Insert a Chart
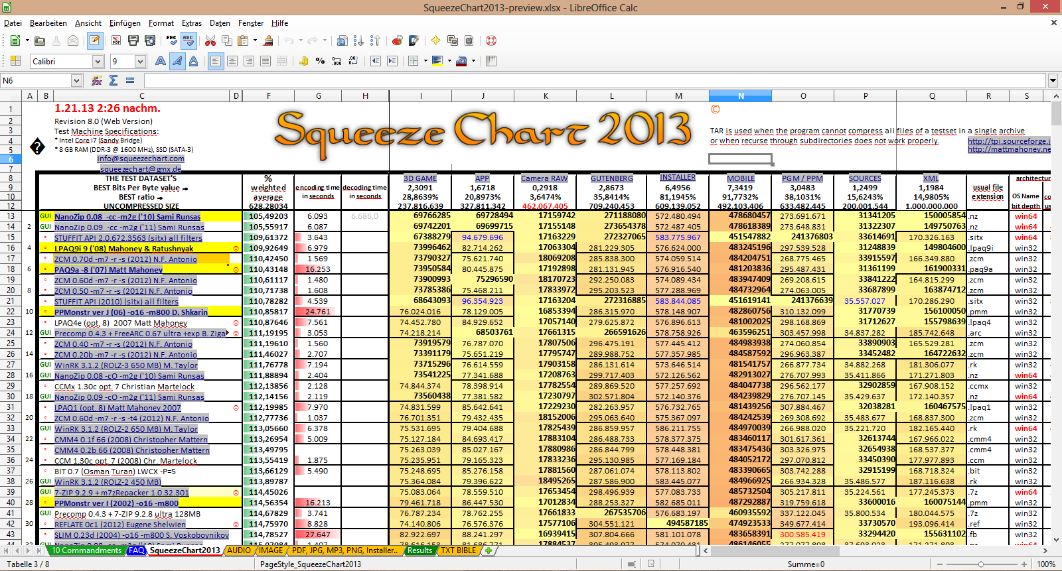 point(397,40)
